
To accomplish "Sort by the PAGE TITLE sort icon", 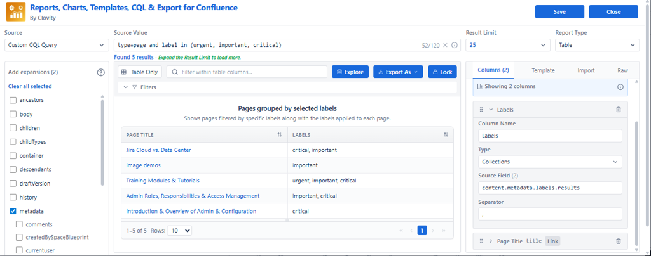I will 280,135.
